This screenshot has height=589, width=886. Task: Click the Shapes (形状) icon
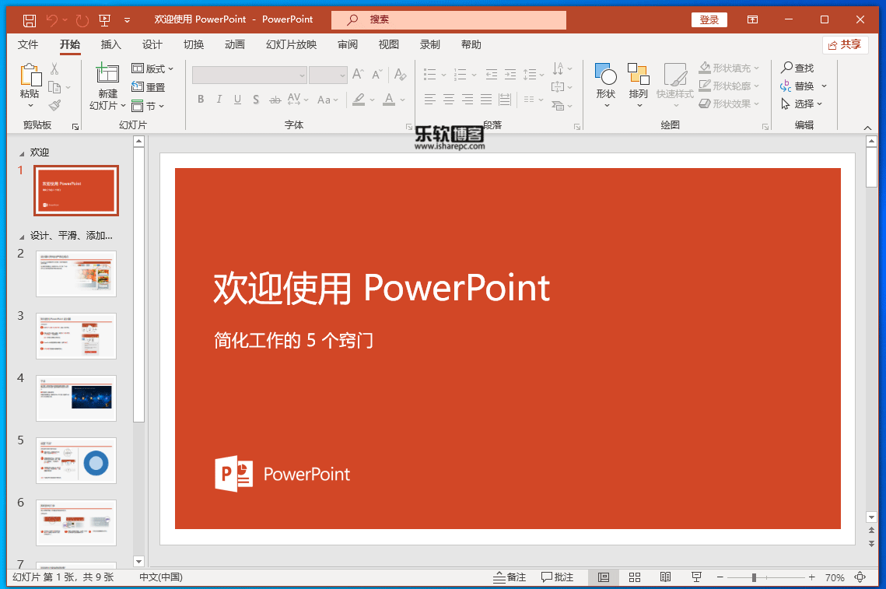[x=605, y=73]
